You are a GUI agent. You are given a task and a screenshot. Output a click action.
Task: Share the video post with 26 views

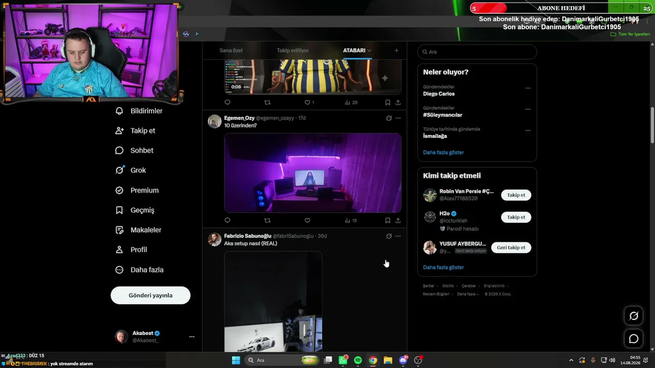[x=398, y=102]
